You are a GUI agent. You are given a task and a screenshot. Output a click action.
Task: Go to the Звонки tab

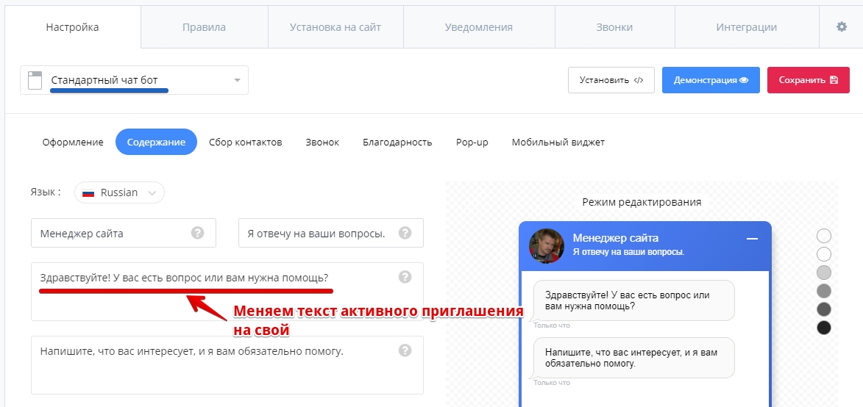(614, 27)
